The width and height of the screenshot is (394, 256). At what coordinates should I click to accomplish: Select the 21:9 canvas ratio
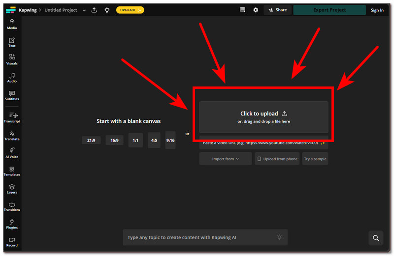[91, 140]
